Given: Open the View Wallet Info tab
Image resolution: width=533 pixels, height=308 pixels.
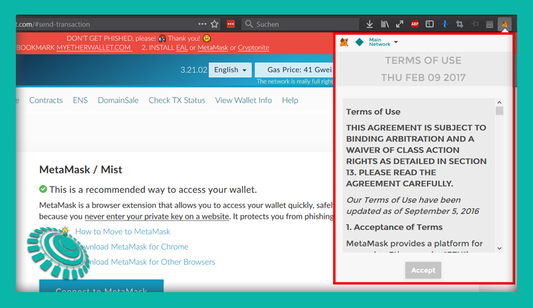Looking at the screenshot, I should (x=244, y=100).
